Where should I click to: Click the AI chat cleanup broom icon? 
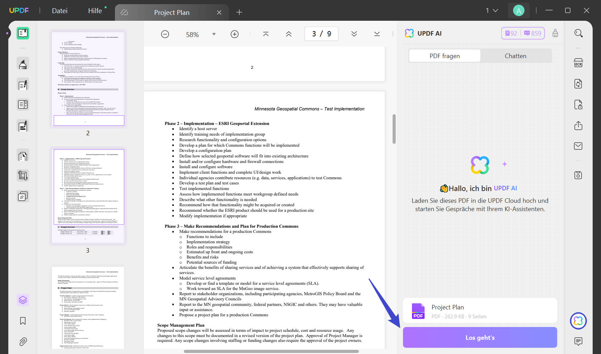tap(555, 33)
